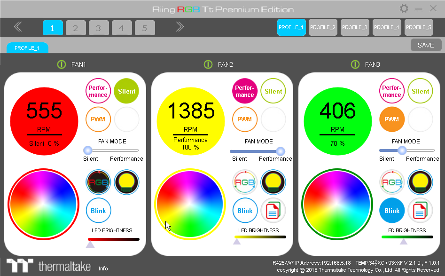Click the FAN1 red RPM display circle
This screenshot has height=276, width=445.
point(44,121)
